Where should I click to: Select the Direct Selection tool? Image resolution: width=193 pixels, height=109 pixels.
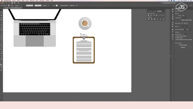(1, 12)
